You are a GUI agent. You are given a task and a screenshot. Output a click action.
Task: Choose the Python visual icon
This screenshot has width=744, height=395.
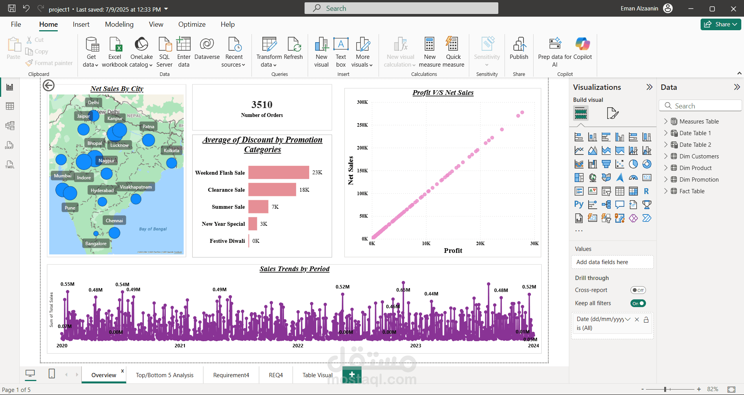coord(579,204)
